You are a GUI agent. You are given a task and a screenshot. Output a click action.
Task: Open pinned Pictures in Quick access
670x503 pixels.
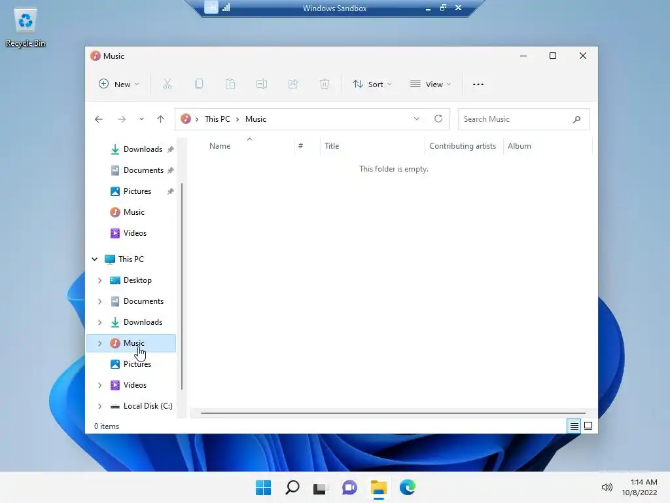point(137,191)
